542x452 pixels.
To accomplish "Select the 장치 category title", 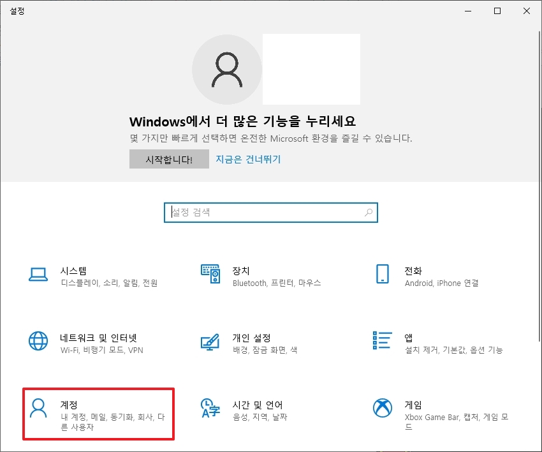I will coord(241,271).
